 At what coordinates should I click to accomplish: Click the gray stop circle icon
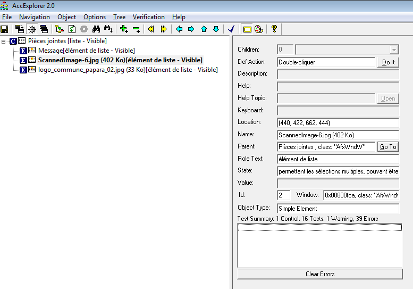(84, 29)
